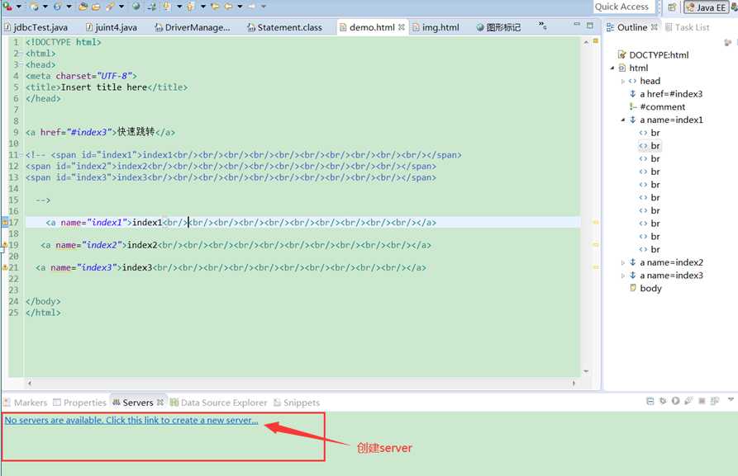Switch to the Java EE perspective

point(706,7)
